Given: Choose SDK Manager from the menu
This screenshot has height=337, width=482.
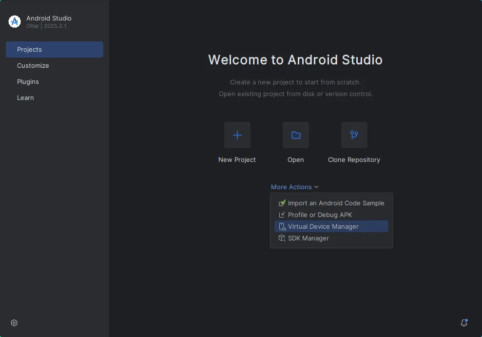Looking at the screenshot, I should click(308, 238).
